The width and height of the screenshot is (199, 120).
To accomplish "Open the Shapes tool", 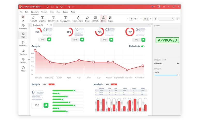I will tap(110, 19).
